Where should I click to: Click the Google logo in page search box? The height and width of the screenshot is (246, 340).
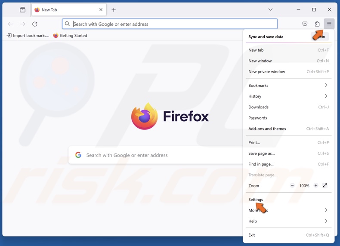[78, 155]
